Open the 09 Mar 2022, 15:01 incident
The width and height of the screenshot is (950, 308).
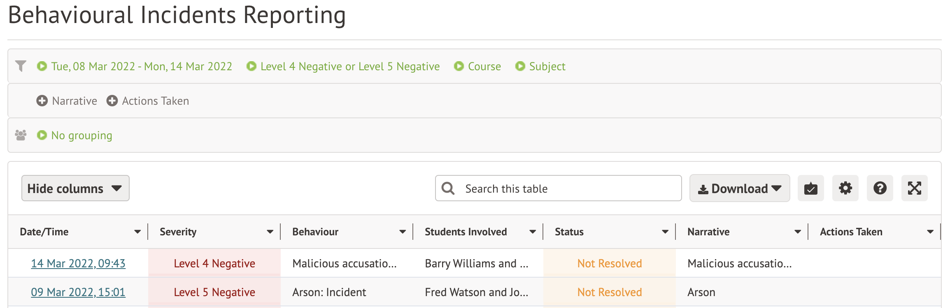tap(78, 292)
